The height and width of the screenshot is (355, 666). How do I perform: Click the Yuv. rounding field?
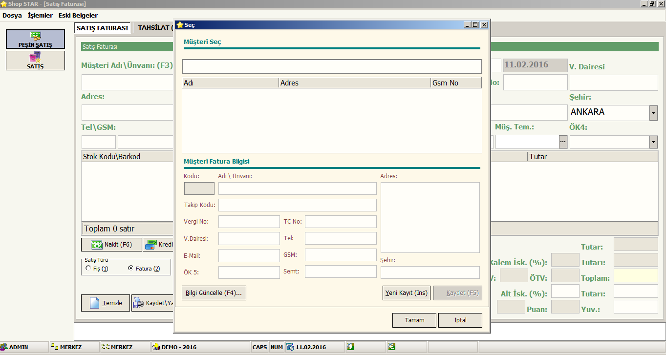click(636, 307)
